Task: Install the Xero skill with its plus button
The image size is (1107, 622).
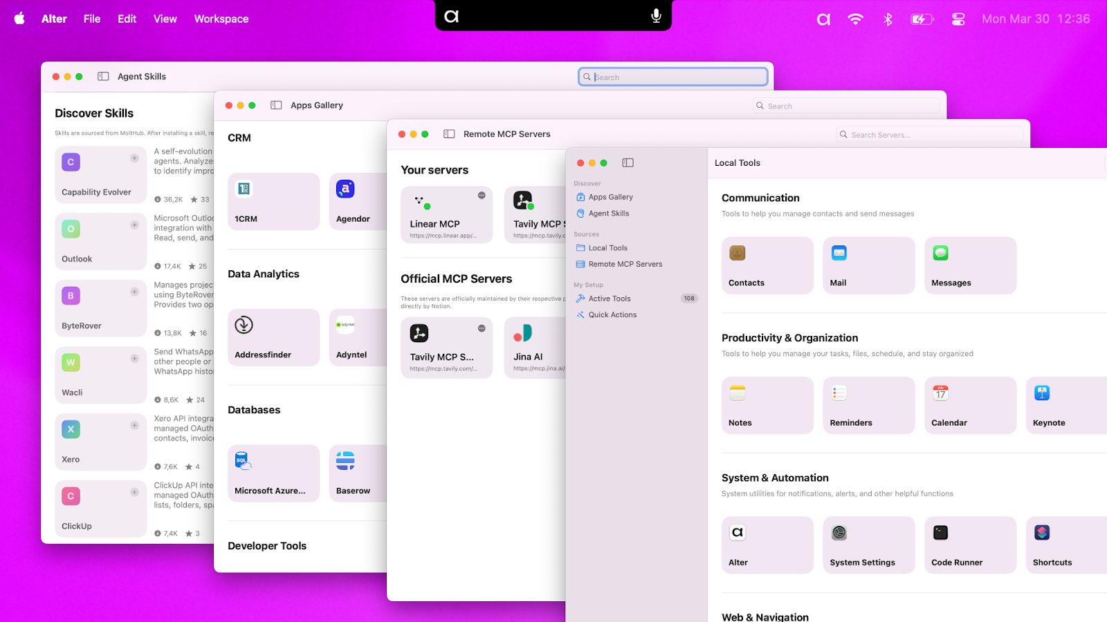Action: (134, 424)
